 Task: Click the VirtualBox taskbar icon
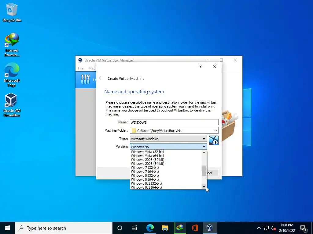[210, 228]
